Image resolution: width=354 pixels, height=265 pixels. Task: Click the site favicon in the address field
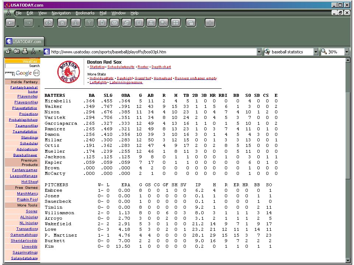pos(47,52)
